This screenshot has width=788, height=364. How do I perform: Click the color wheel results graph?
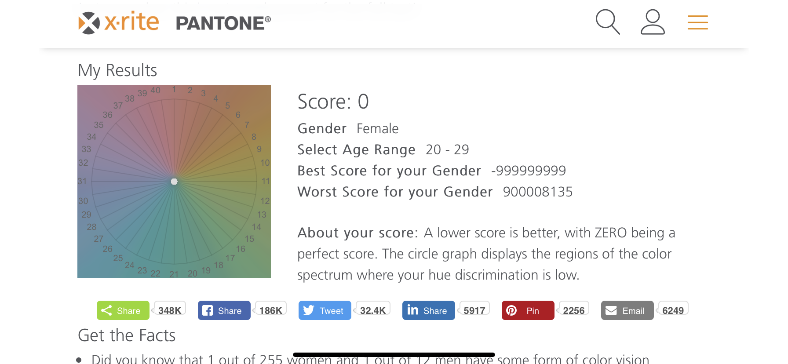click(174, 182)
